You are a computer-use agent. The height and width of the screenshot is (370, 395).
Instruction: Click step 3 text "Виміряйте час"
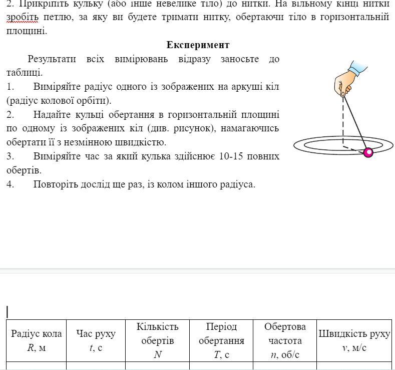click(x=64, y=156)
